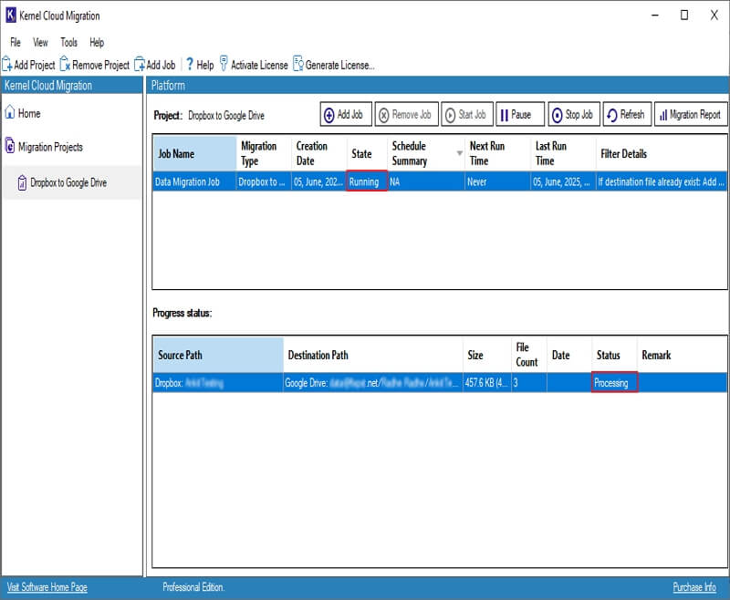Open the View menu
This screenshot has width=730, height=600.
[40, 42]
